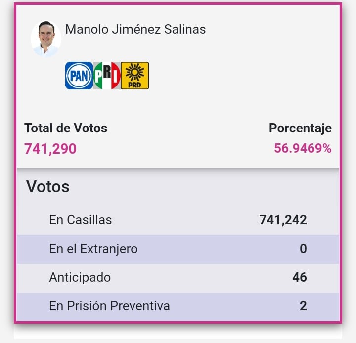356x343 pixels.
Task: Click the 0 votes abroad value
Action: [x=303, y=249]
